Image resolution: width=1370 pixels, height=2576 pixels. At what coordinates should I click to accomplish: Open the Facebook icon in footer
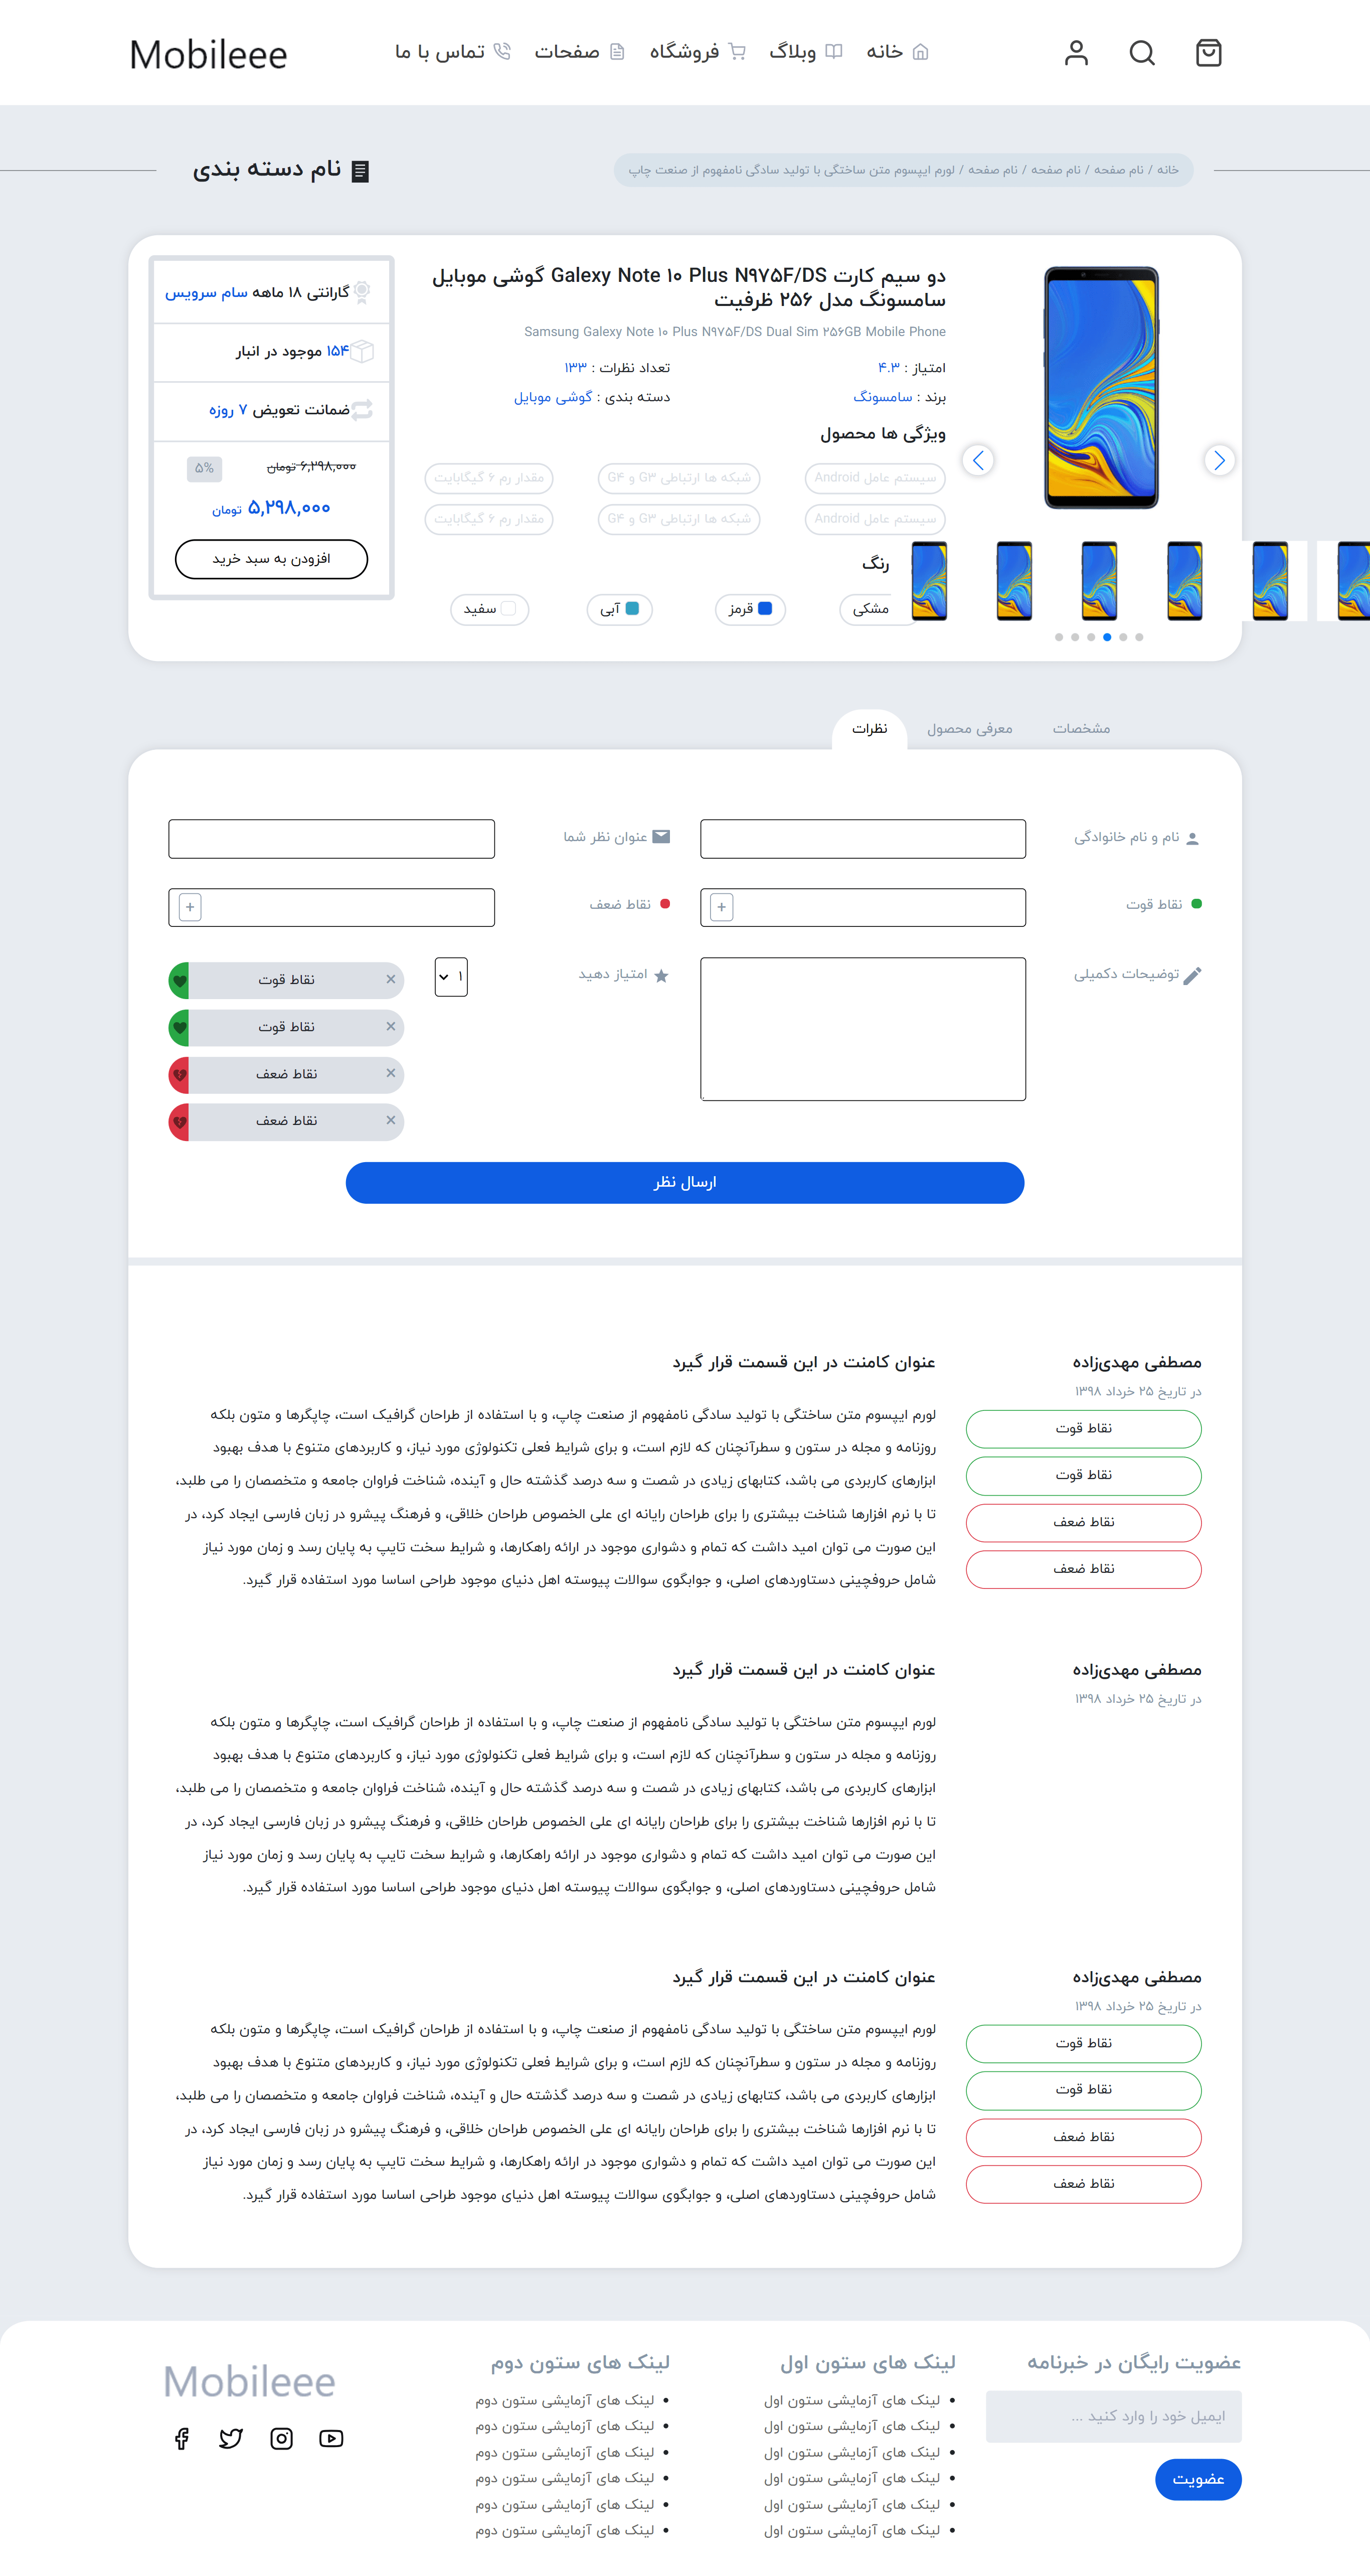click(x=181, y=2438)
